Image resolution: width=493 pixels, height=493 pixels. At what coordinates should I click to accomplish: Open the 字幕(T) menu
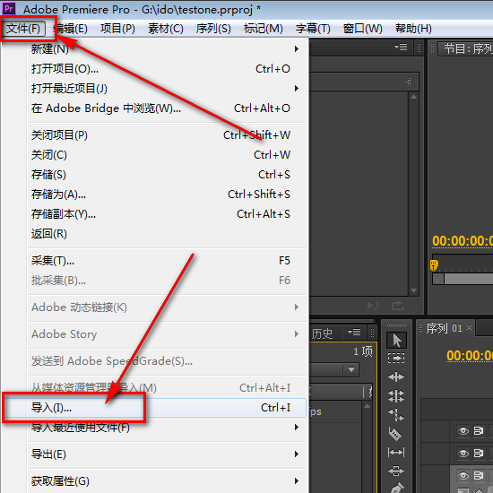click(313, 29)
